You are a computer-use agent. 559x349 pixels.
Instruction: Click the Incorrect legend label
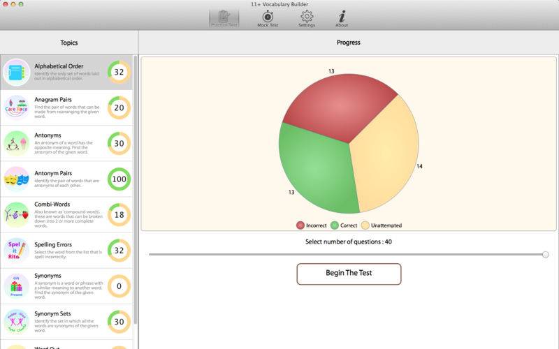click(317, 225)
